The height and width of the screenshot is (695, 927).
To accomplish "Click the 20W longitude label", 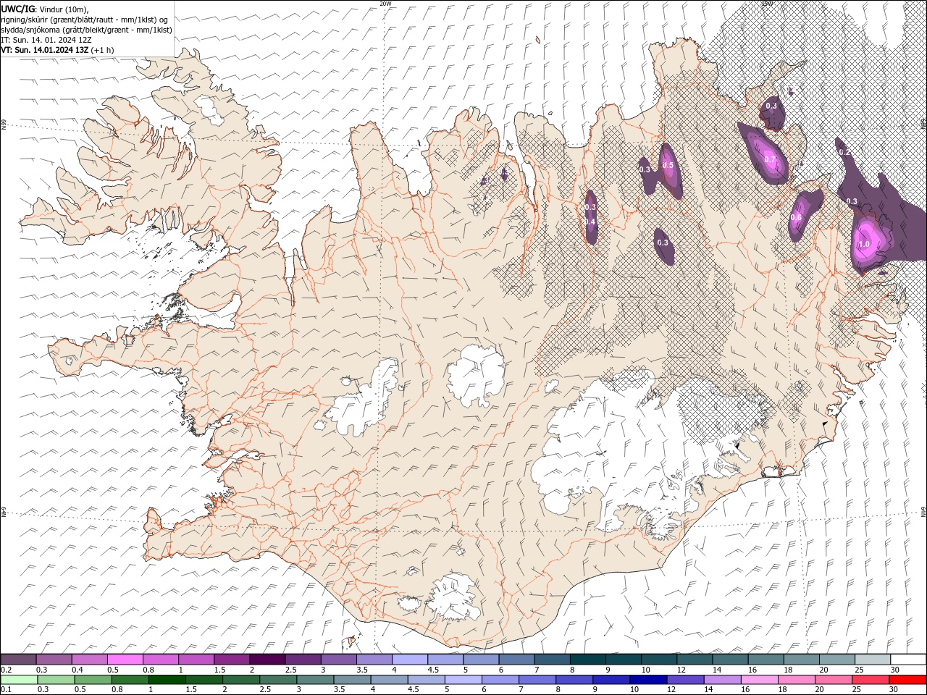I will [385, 4].
